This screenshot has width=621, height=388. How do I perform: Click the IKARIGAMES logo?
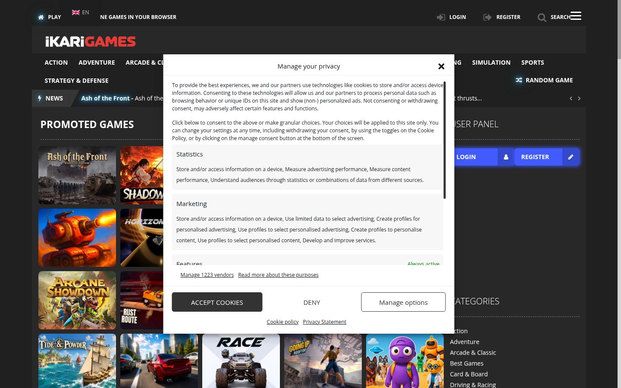point(90,41)
